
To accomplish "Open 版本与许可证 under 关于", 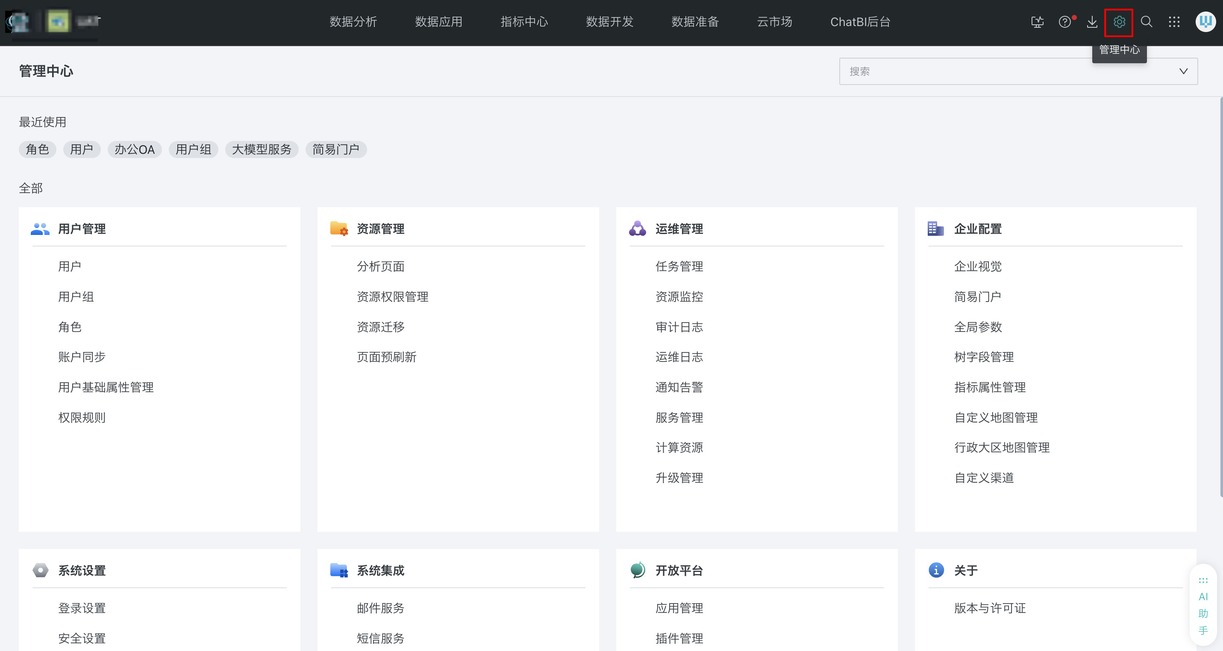I will pyautogui.click(x=990, y=608).
